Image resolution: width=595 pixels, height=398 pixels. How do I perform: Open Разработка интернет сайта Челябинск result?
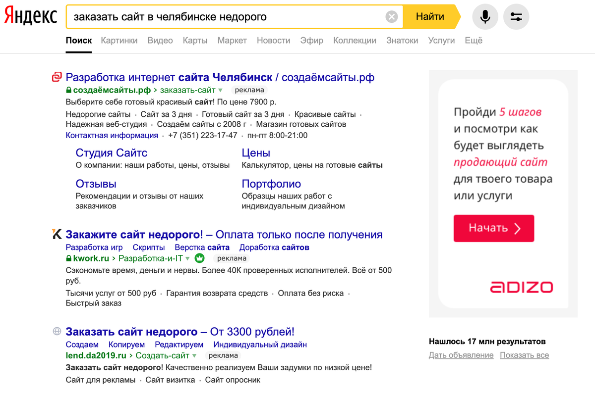pyautogui.click(x=220, y=77)
